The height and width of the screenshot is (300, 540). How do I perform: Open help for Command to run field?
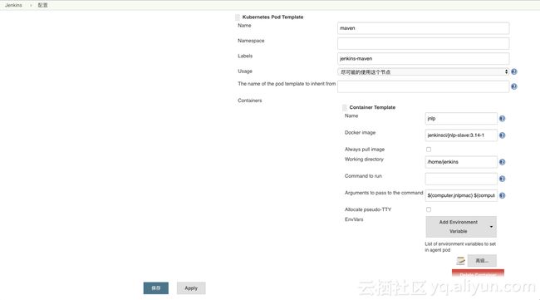click(502, 179)
